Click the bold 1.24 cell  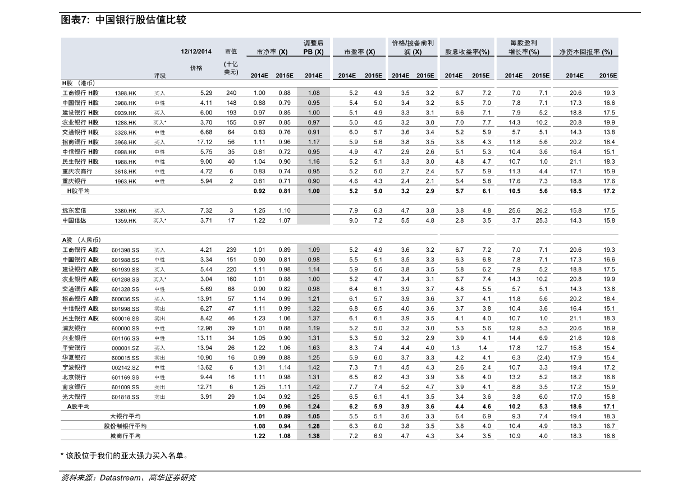[314, 407]
